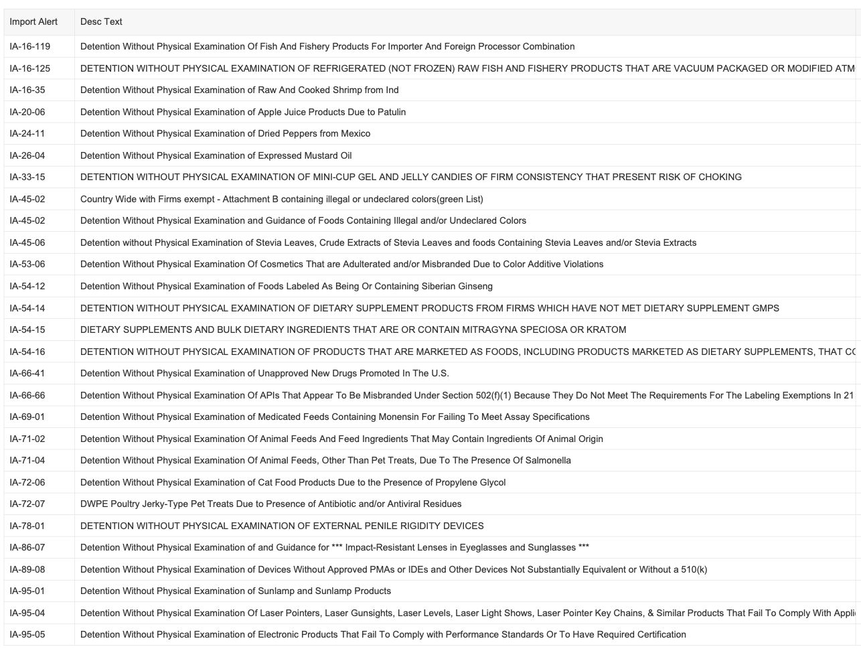Click the Desc Text column header
The image size is (861, 651).
click(x=101, y=21)
